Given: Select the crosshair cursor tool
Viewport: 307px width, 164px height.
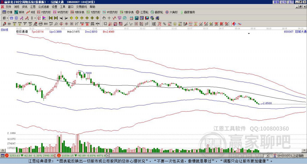Looking at the screenshot, I should click(x=109, y=18).
